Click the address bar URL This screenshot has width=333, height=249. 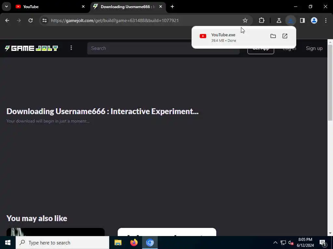pos(115,20)
